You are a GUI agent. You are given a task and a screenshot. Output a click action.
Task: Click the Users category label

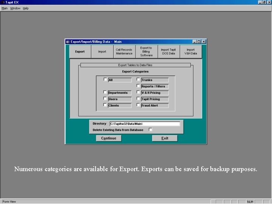120,99
